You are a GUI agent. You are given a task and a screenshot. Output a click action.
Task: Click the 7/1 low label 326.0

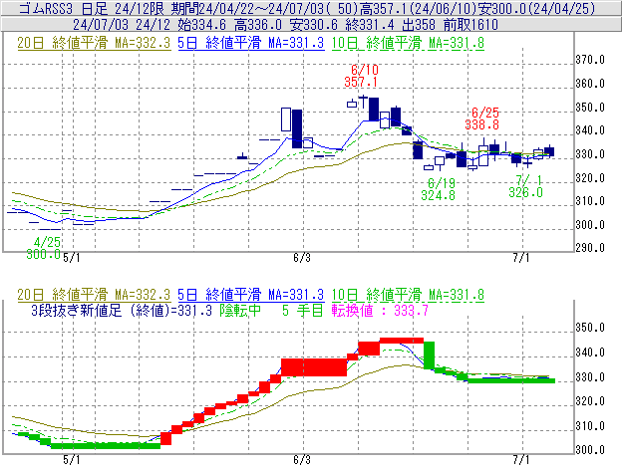525,186
